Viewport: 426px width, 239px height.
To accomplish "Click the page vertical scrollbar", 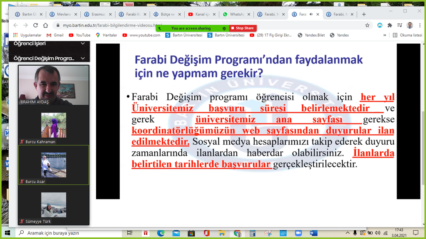I will pyautogui.click(x=424, y=148).
